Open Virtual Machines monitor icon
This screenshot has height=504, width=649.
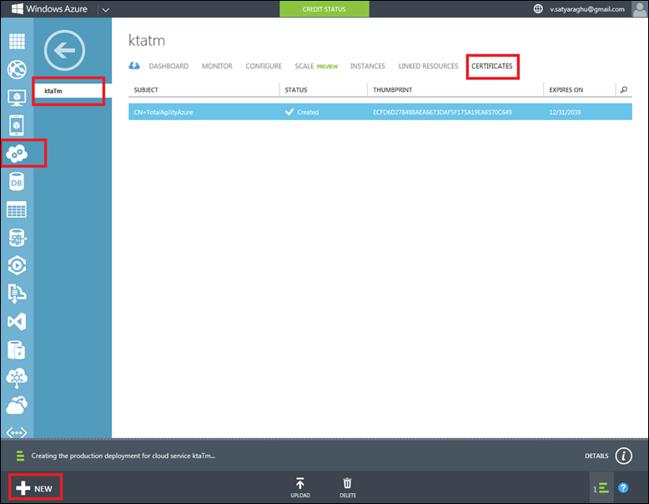point(17,98)
